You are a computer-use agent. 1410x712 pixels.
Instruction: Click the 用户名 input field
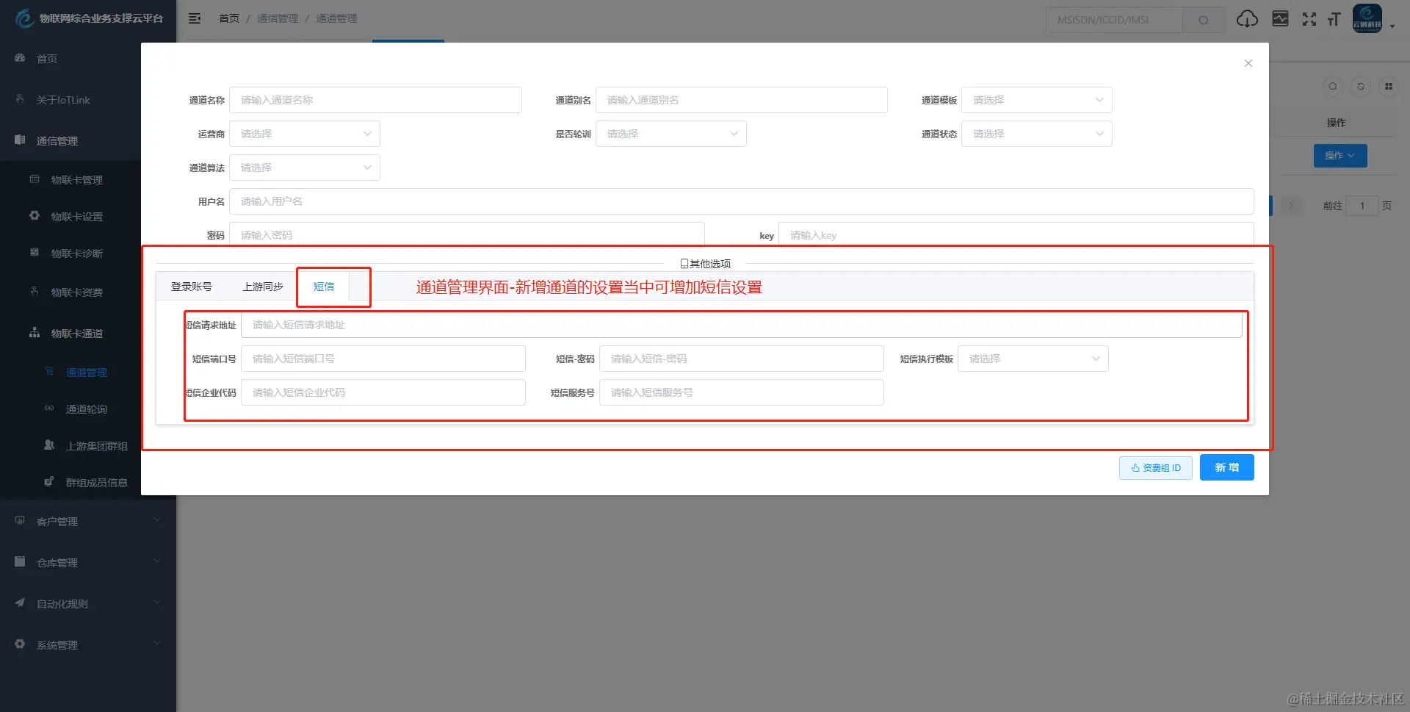(742, 201)
